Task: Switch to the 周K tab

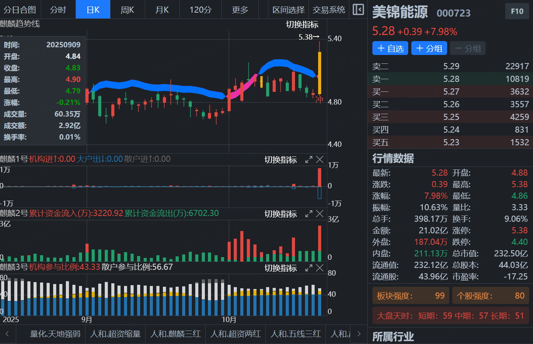Action: (x=127, y=10)
